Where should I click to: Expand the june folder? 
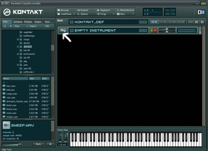pos(18,65)
